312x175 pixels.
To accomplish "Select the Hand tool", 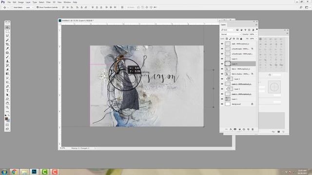I will [x=7, y=103].
